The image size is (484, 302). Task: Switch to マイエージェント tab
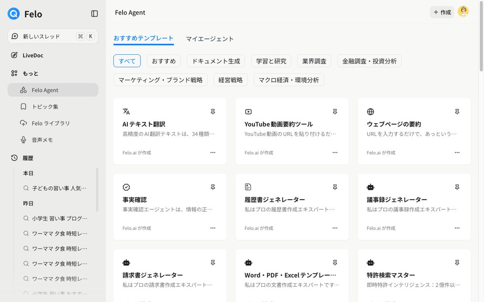click(x=210, y=39)
